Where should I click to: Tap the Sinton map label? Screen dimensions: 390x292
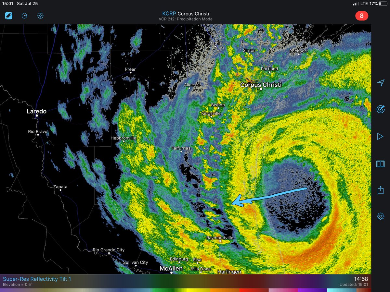[250, 51]
